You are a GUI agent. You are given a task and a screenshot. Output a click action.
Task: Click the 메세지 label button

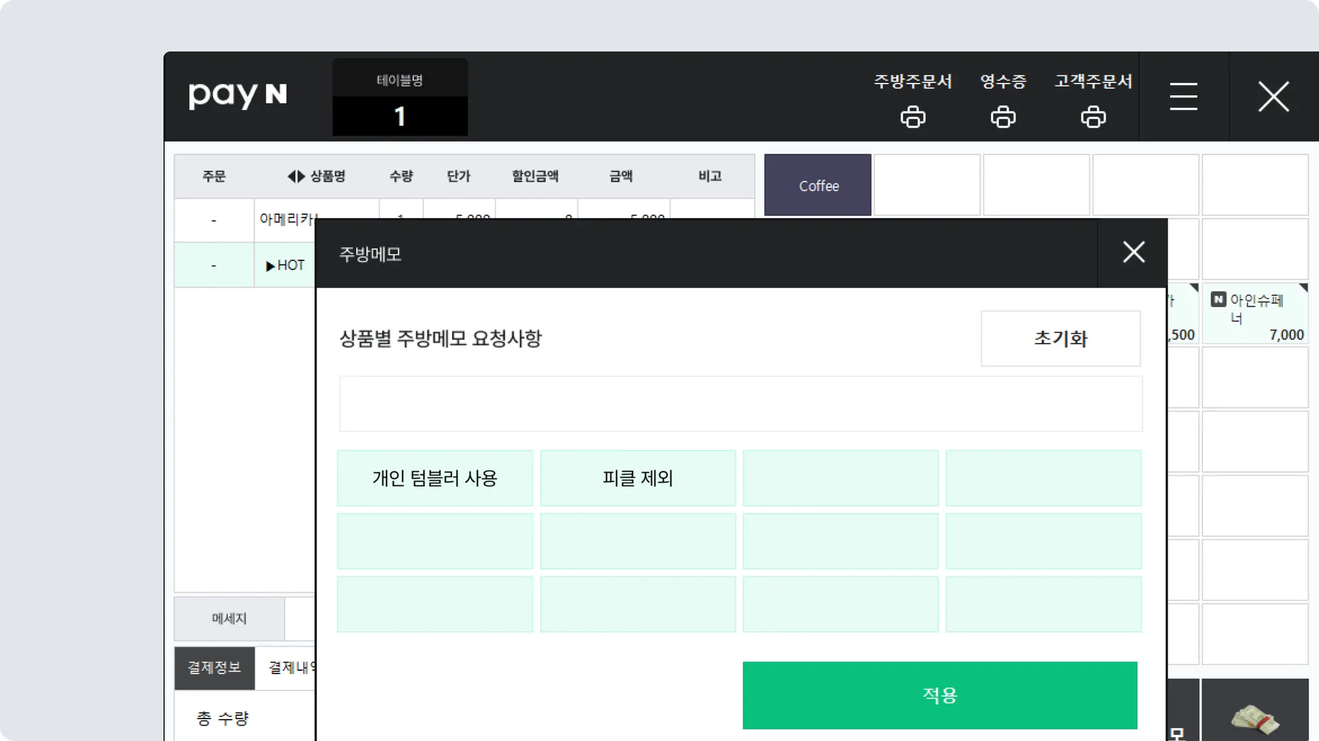click(229, 618)
